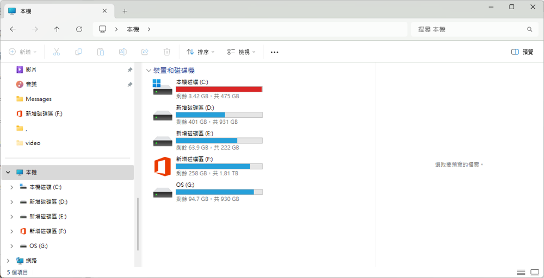
Task: Select the 本機 tab
Action: (54, 11)
